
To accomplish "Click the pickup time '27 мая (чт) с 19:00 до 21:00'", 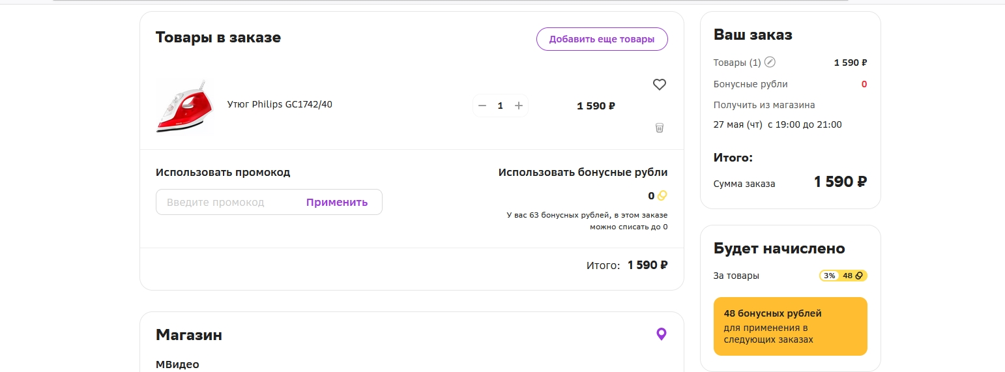I will point(778,124).
